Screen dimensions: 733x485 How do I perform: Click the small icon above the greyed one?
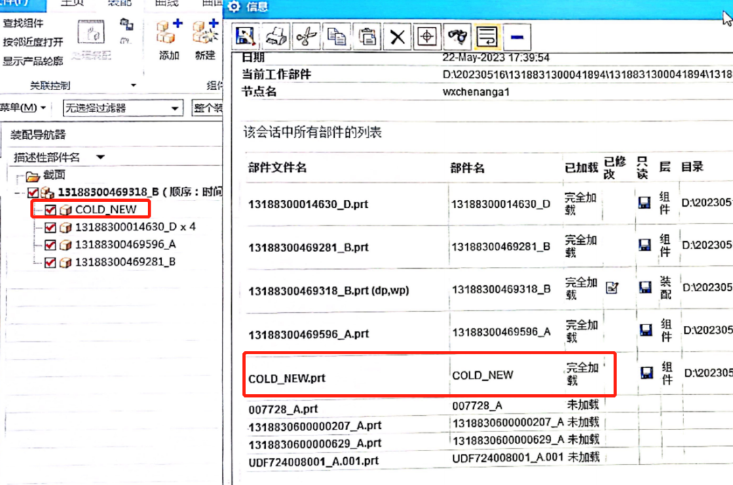click(126, 24)
